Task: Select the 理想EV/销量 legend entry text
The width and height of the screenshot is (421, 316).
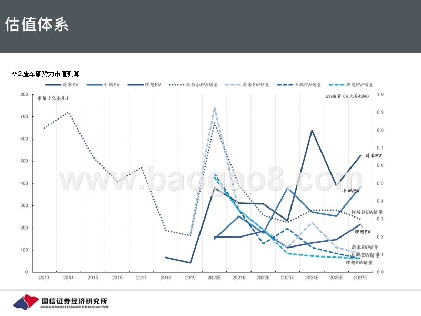Action: click(x=359, y=85)
